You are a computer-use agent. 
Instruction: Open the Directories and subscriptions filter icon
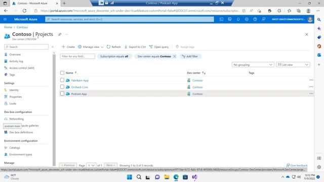click(x=230, y=19)
